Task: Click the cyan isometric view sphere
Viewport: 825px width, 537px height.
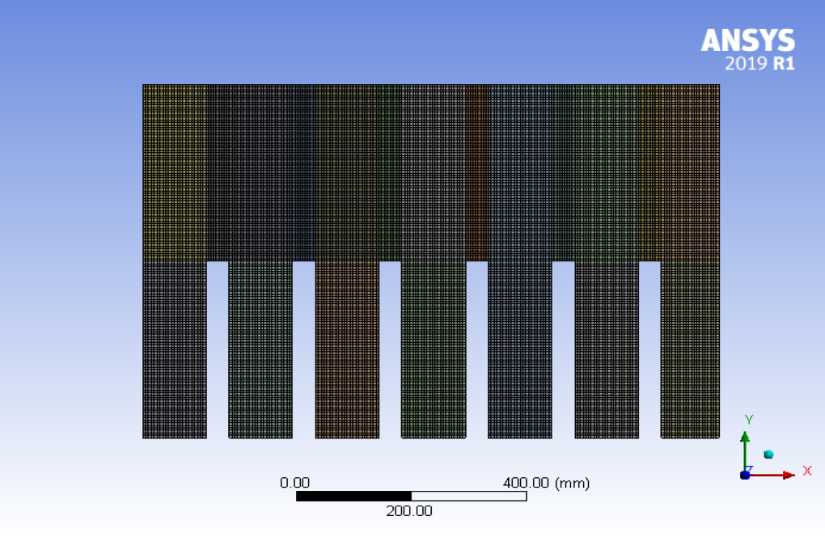Action: coord(768,455)
